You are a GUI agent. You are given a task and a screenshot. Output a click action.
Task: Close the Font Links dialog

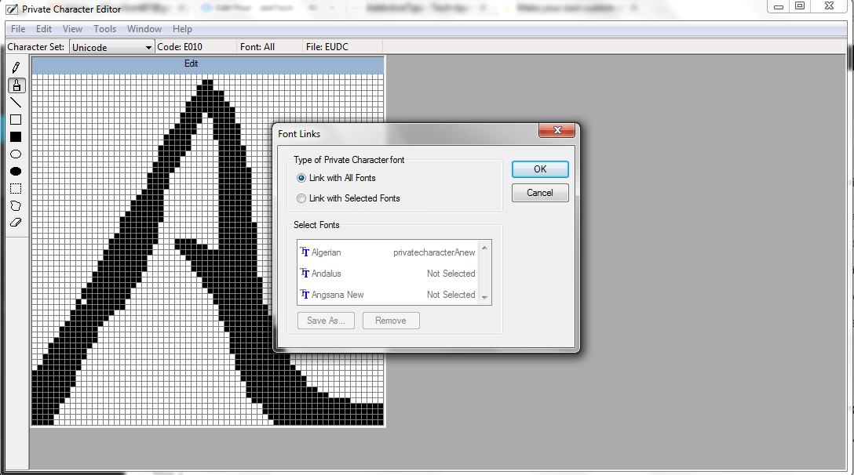click(x=557, y=131)
